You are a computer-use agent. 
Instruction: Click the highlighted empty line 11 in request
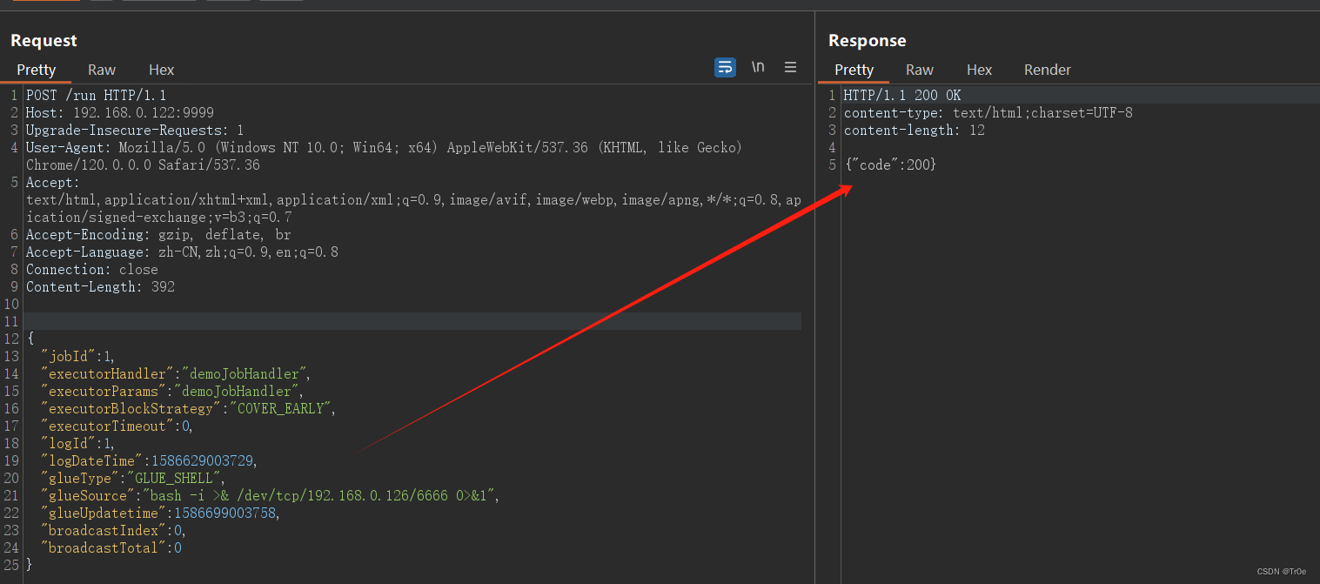pos(412,322)
